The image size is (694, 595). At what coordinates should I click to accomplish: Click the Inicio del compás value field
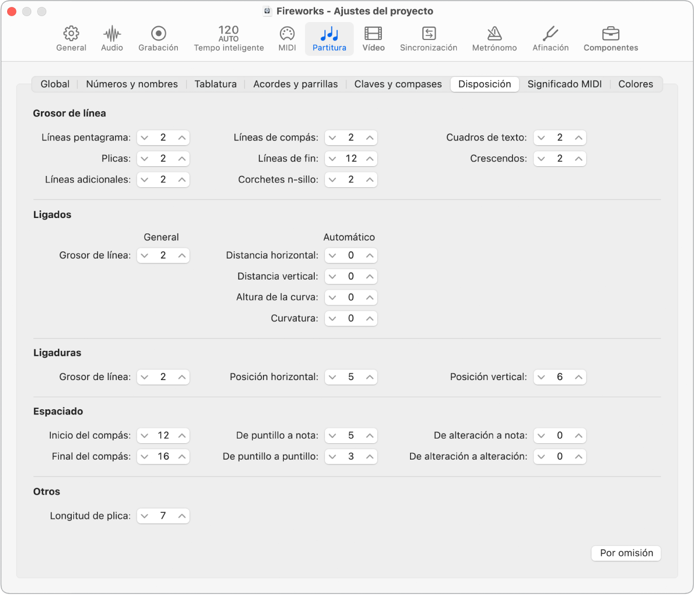163,435
